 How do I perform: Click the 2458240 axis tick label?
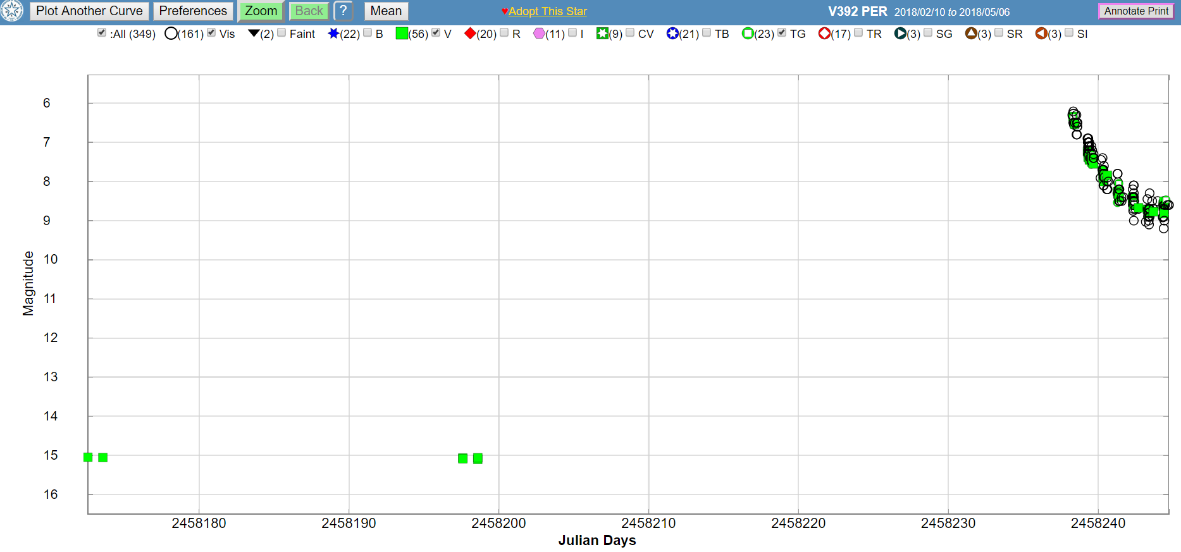point(1098,523)
